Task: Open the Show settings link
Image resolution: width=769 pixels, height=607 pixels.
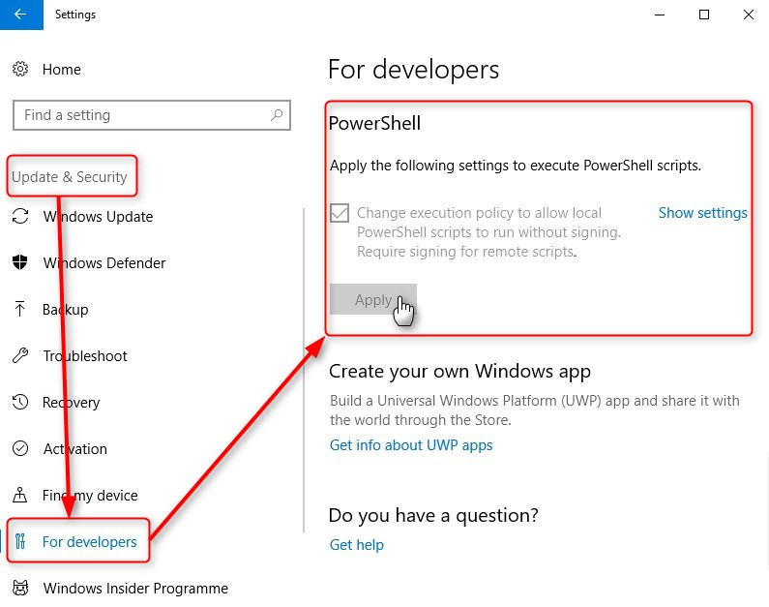Action: 703,213
